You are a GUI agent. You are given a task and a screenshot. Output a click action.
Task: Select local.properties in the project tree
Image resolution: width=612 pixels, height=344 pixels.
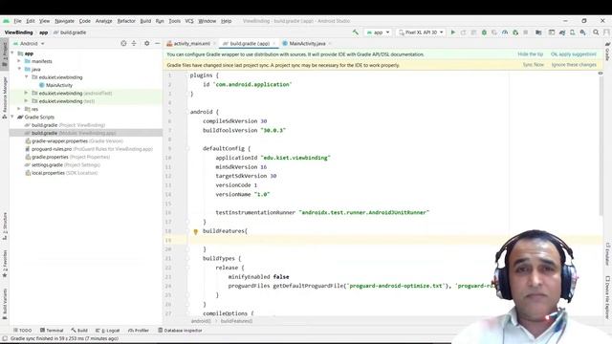[x=61, y=173]
